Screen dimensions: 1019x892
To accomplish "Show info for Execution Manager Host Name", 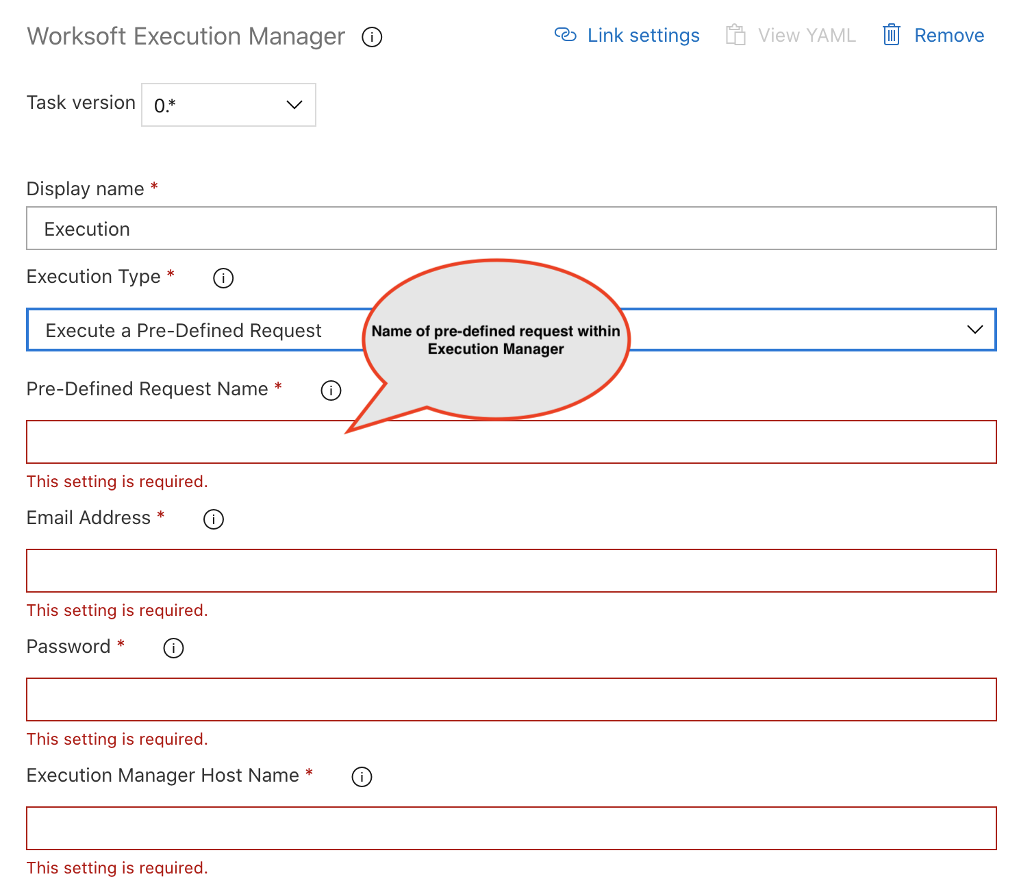I will (x=362, y=777).
